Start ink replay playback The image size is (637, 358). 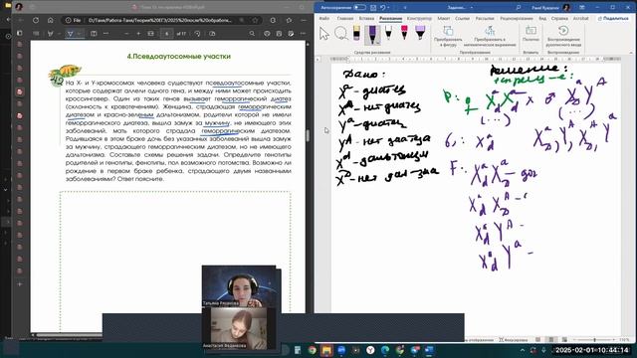[564, 36]
